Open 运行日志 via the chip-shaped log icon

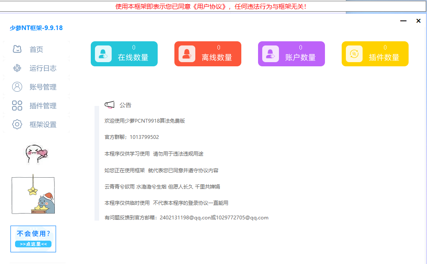(17, 68)
